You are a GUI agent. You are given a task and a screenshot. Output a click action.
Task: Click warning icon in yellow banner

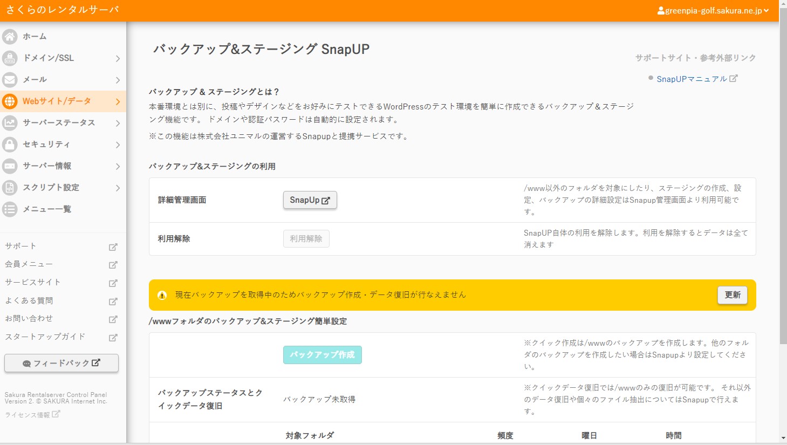(162, 295)
